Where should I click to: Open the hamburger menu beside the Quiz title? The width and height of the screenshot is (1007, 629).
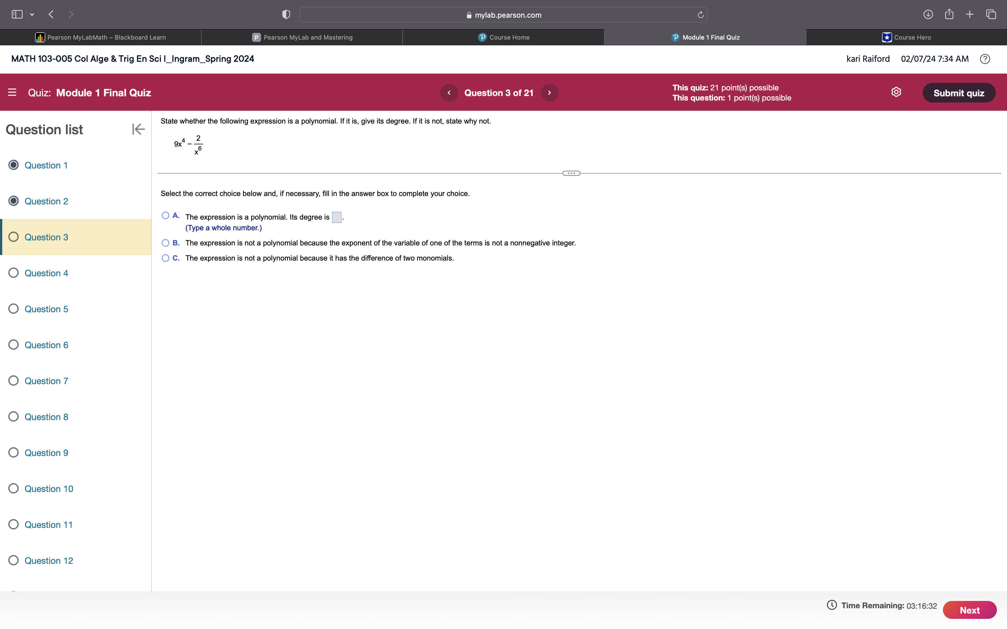(12, 92)
